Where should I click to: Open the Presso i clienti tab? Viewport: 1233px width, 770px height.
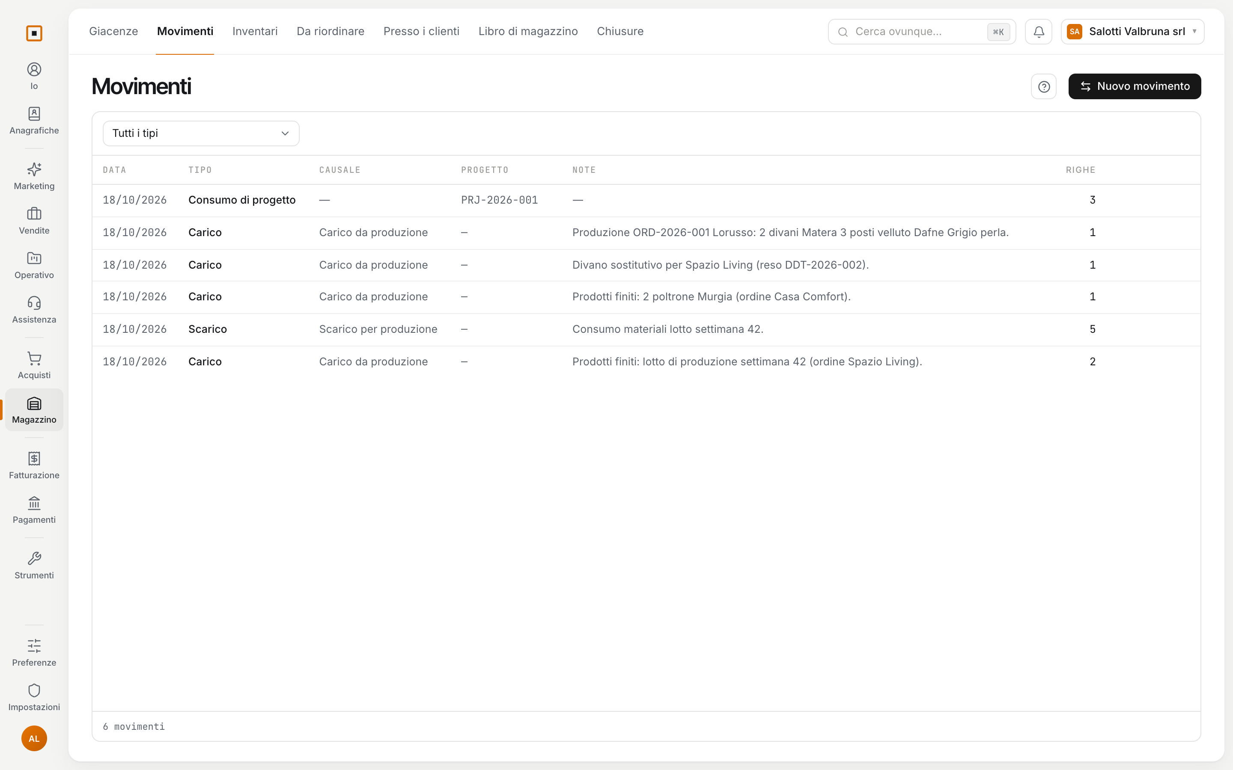pos(421,31)
